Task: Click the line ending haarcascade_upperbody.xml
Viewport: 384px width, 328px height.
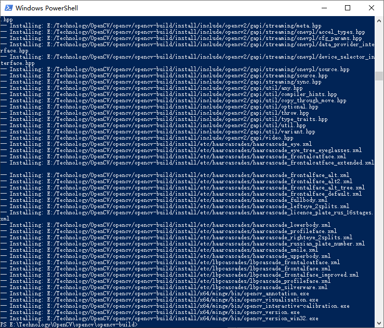Action: 166,256
